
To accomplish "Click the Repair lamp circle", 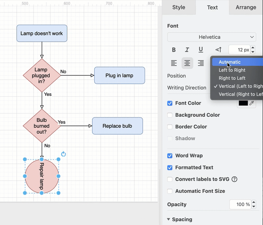I will (42, 176).
